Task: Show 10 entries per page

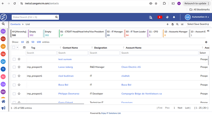Action: pos(22,42)
